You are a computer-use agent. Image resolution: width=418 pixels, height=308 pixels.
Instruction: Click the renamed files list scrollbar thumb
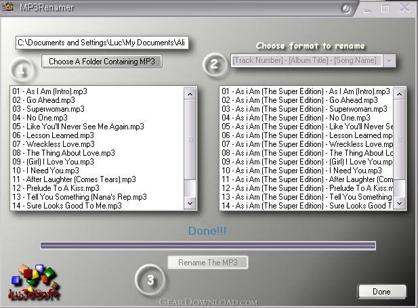tap(399, 139)
